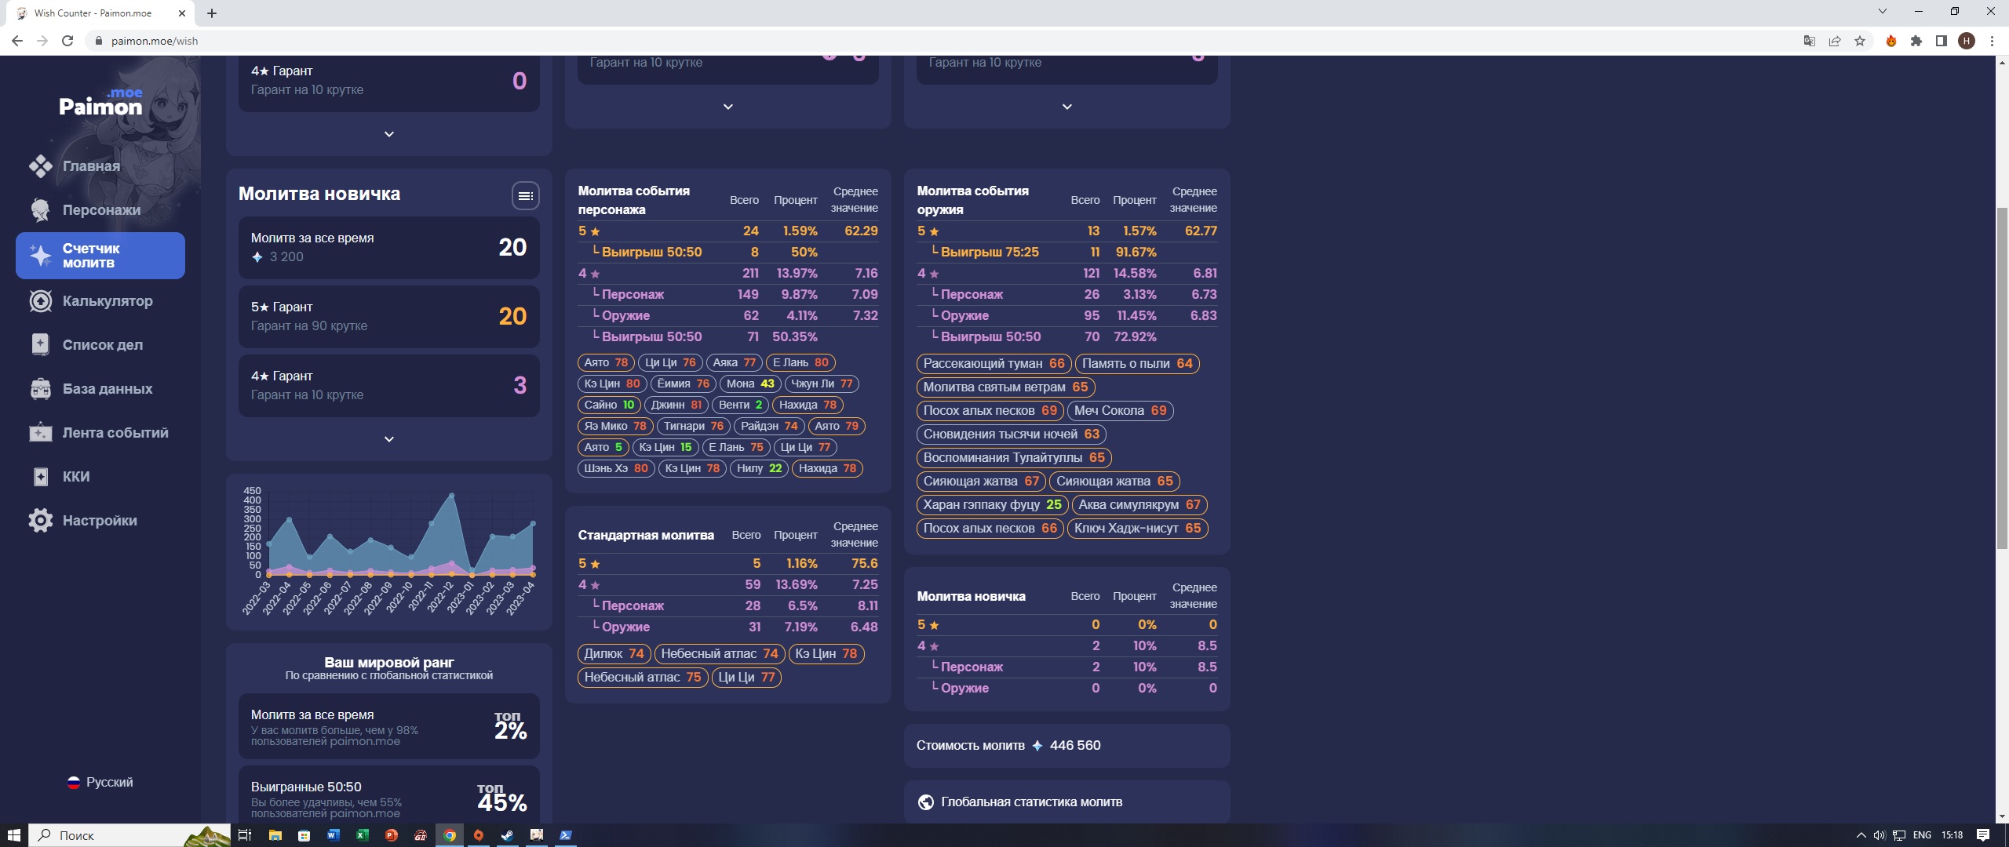This screenshot has height=847, width=2009.
Task: Toggle the Chrome side panel icon
Action: 1942,41
